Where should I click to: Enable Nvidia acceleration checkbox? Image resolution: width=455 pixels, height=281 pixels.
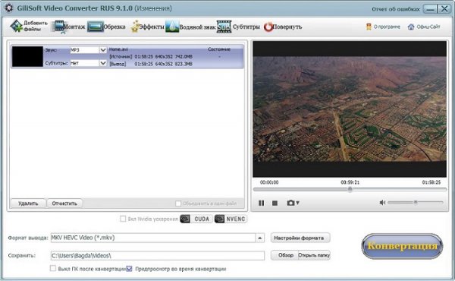123,219
